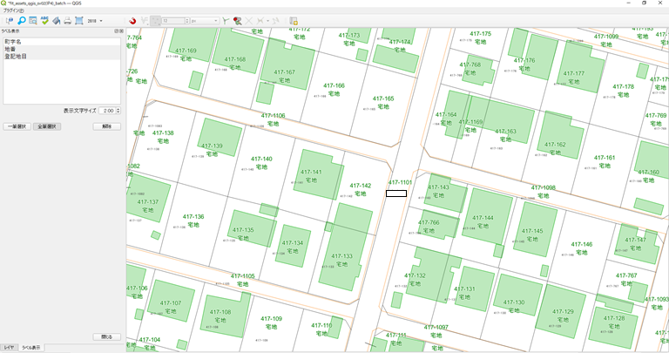Click the ABC label check icon

(44, 20)
